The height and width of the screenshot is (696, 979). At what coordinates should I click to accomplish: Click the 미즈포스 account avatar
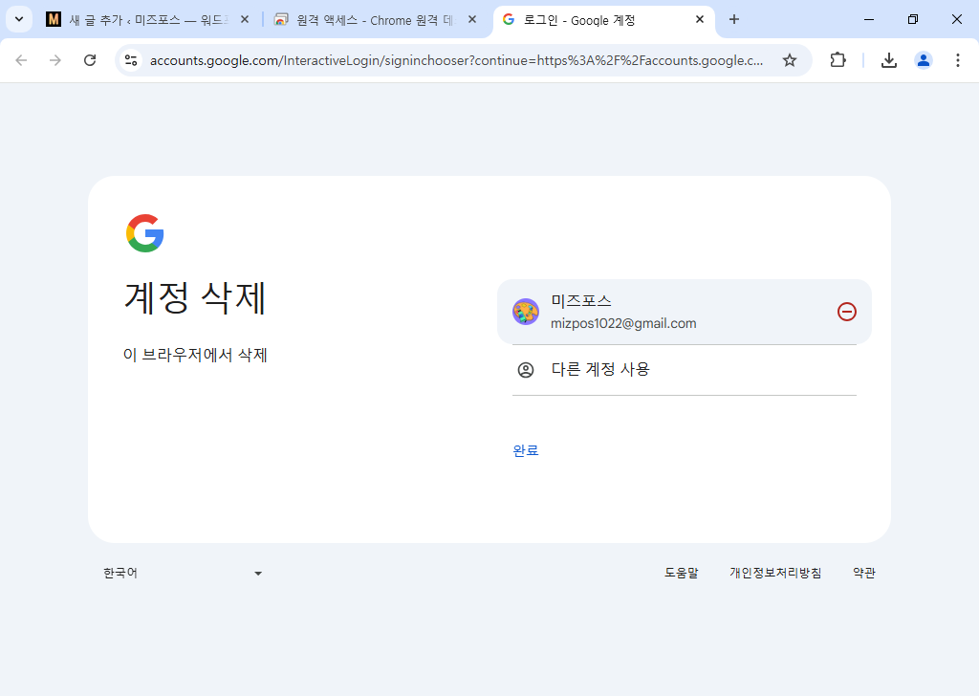point(526,312)
